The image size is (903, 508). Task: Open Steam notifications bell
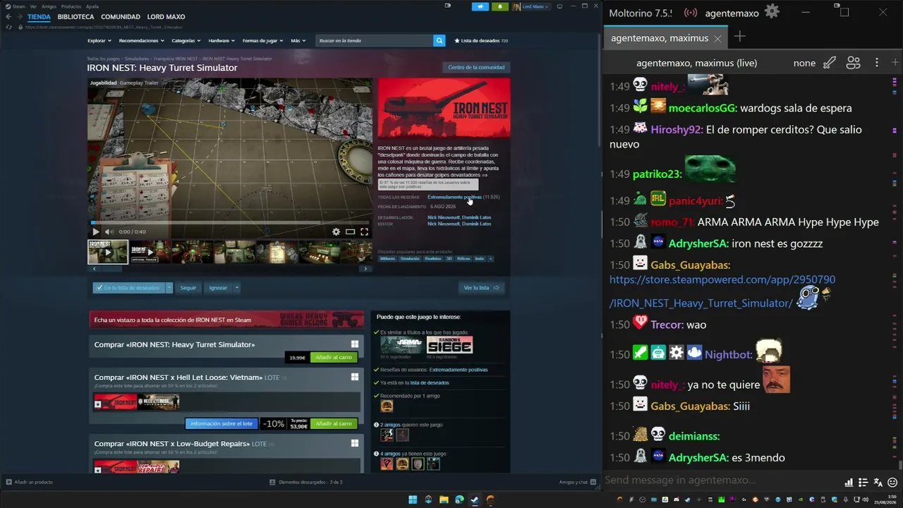499,6
